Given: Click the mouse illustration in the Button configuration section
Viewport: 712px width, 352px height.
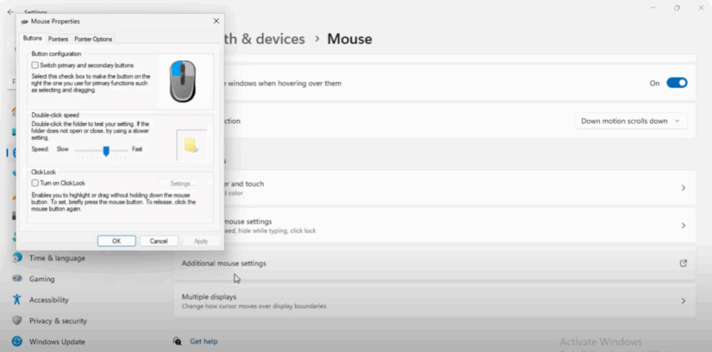Looking at the screenshot, I should [x=183, y=81].
